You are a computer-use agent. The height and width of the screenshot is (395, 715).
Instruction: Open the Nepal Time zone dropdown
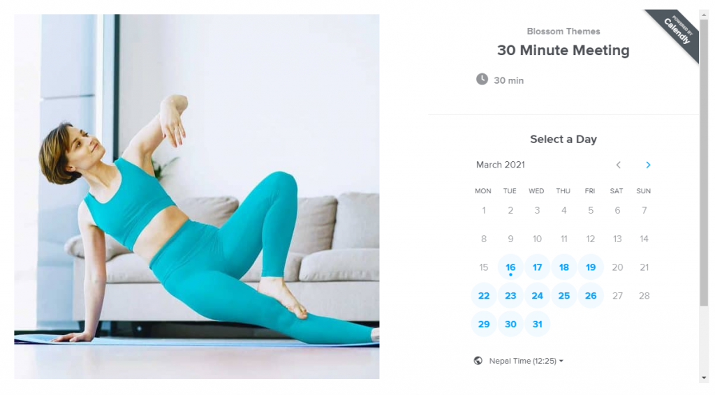tap(526, 361)
